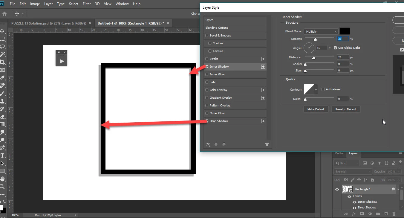This screenshot has width=404, height=218.
Task: Select the Clone Stamp tool
Action: coord(2,101)
